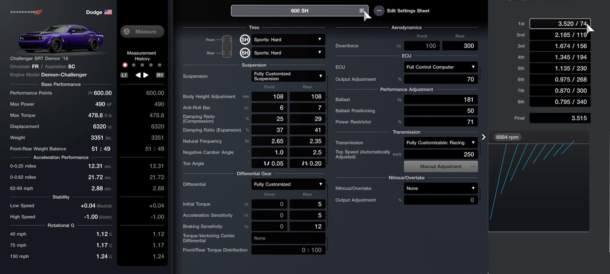Select the middle Measurement History dot
Viewport: 610px width, 274px height.
coord(142,65)
